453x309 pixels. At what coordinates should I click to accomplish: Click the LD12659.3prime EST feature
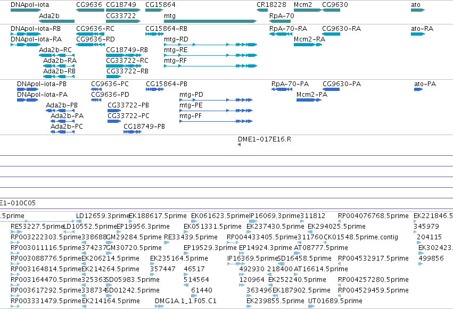[x=79, y=221]
